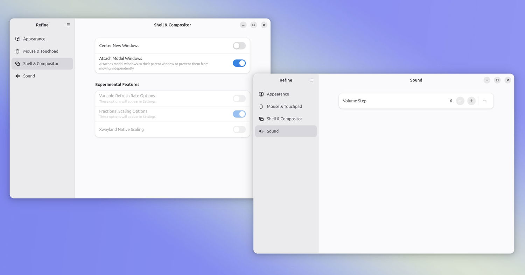The height and width of the screenshot is (275, 525).
Task: Click Sound speaker icon in left window sidebar
Action: (17, 76)
